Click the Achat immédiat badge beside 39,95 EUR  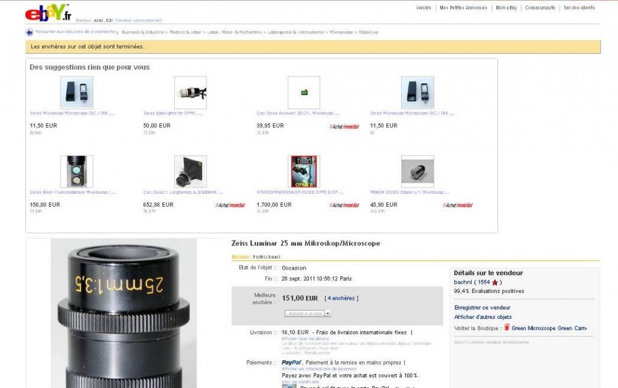pyautogui.click(x=344, y=126)
